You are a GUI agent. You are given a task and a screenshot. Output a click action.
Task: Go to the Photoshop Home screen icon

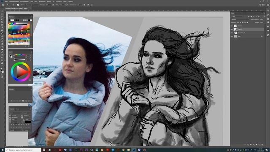(x=3, y=5)
